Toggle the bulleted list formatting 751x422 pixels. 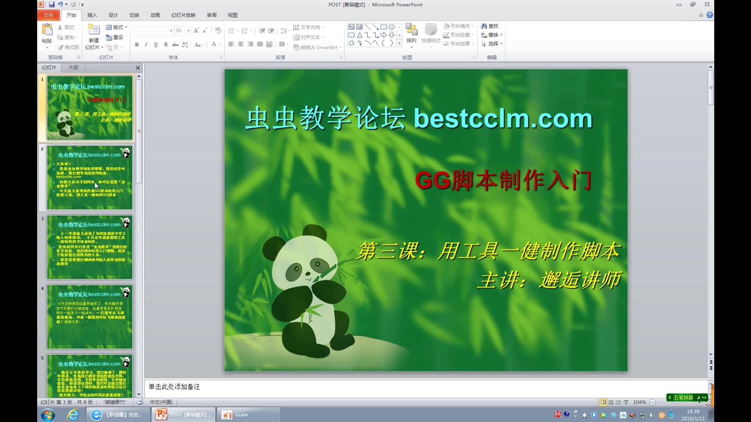(x=232, y=31)
